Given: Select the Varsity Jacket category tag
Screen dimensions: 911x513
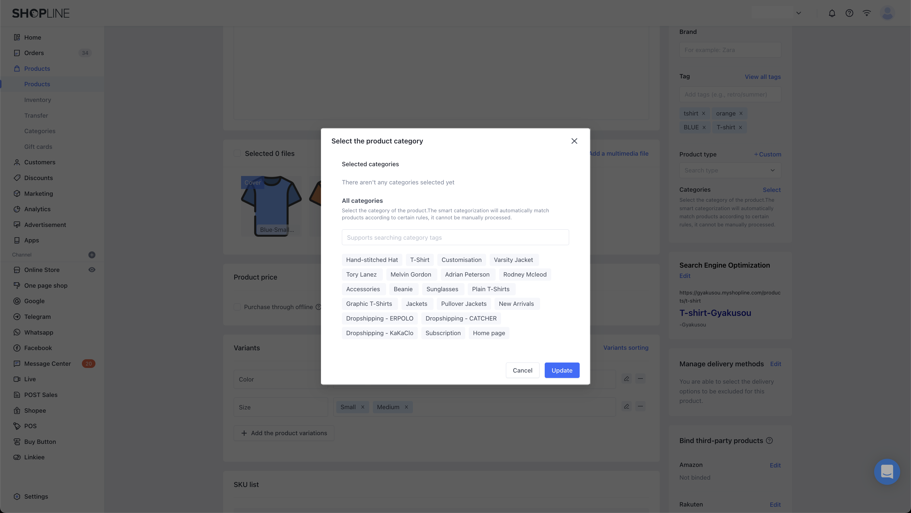Looking at the screenshot, I should coord(513,260).
